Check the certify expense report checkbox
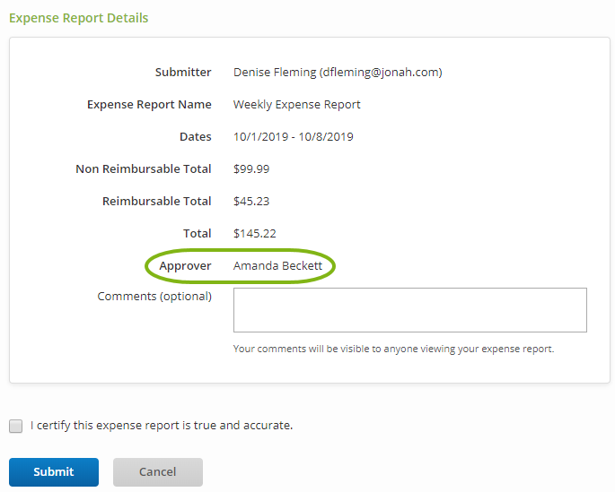 click(15, 426)
